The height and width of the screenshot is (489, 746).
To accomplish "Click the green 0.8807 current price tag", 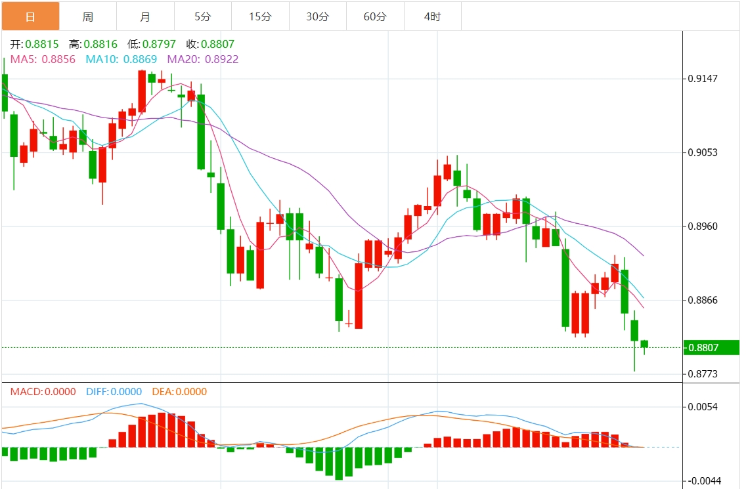I will pos(711,348).
